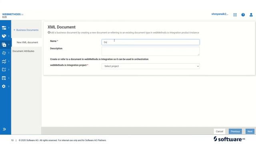The image size is (256, 144).
Task: Focus the Name input field
Action: tap(150, 42)
